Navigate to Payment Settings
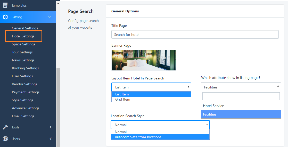The image size is (288, 147). (x=26, y=92)
